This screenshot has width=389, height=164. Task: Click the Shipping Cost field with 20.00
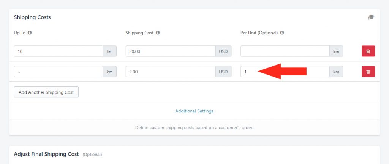click(171, 51)
